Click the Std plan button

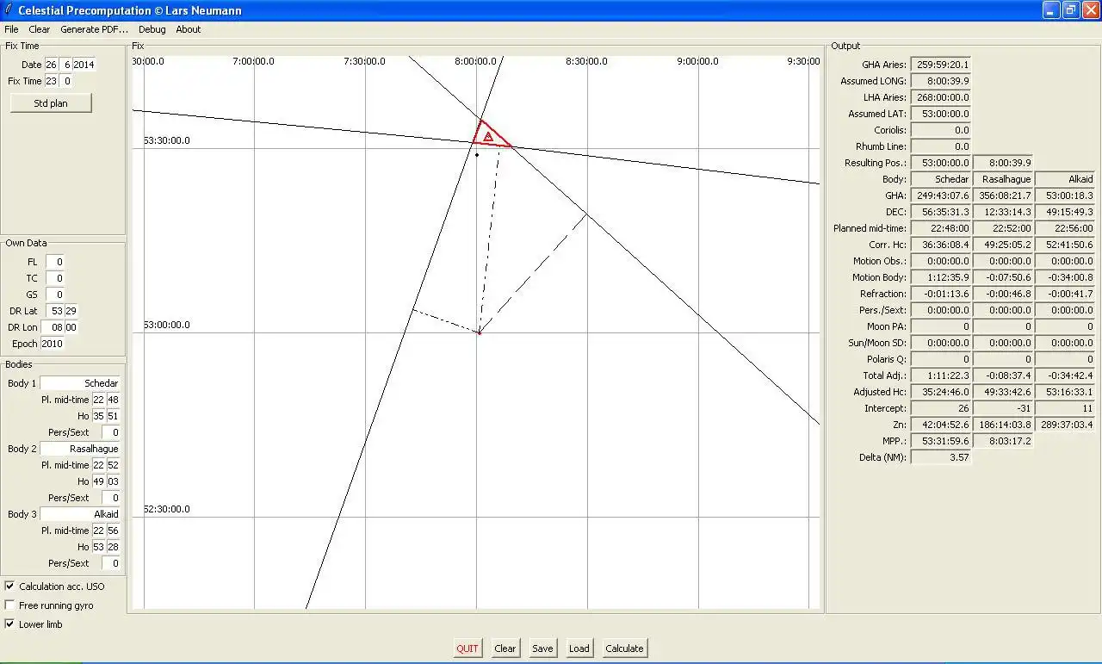coord(51,103)
